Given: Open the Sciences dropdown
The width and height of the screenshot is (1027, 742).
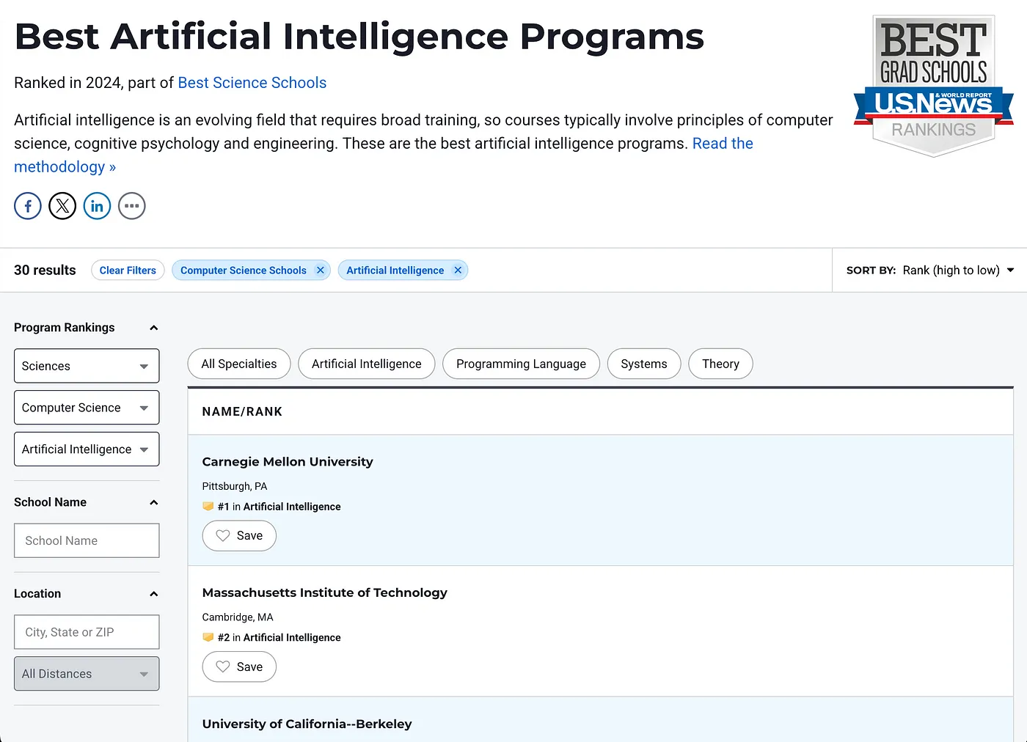Looking at the screenshot, I should tap(87, 366).
